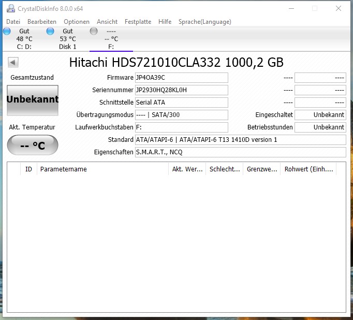This screenshot has width=353, height=320.
Task: Click the Gesamtzustand label
Action: (x=32, y=78)
